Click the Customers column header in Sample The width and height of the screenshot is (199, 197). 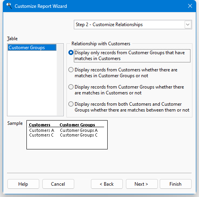click(x=40, y=125)
